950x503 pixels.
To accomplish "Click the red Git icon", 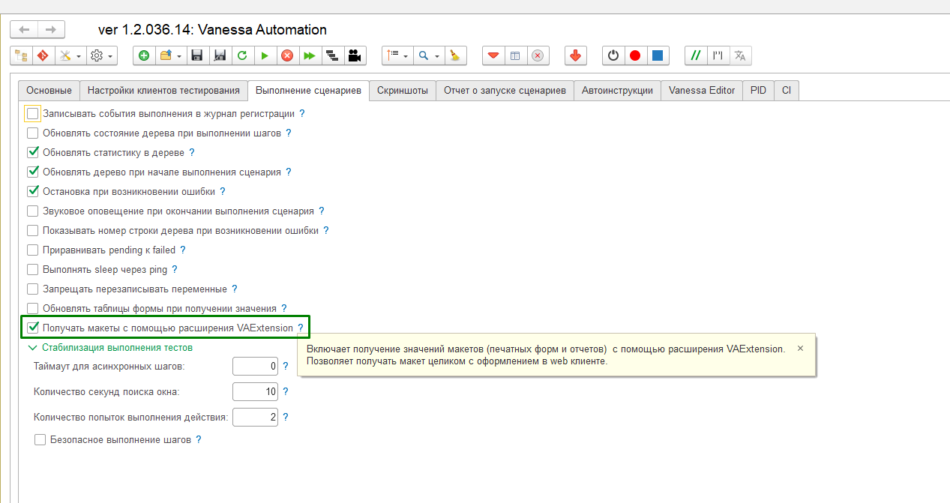I will pos(43,55).
